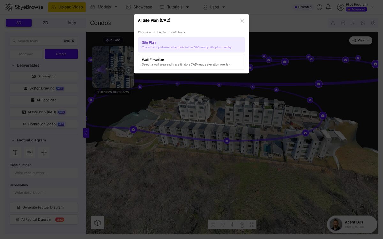The image size is (383, 239).
Task: Close the AI Site Plan (CAD) dialog
Action: pos(242,21)
